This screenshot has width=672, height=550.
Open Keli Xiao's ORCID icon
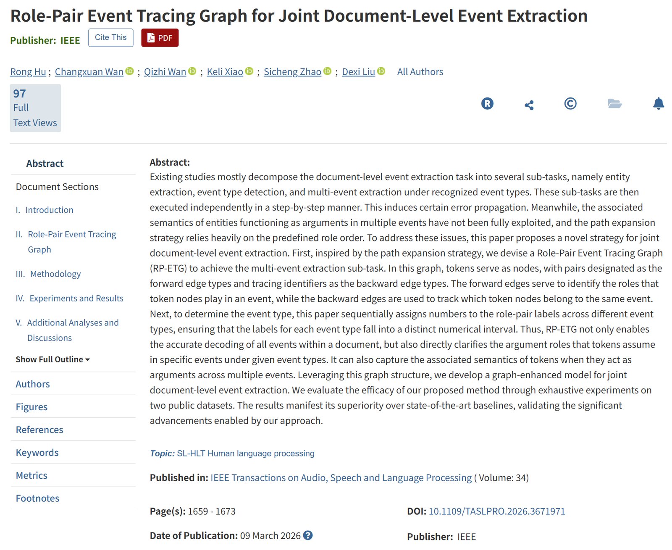(249, 71)
